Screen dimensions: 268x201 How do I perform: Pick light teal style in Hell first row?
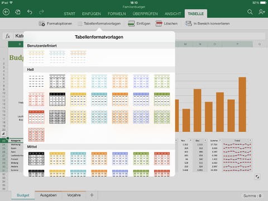[x=99, y=82]
